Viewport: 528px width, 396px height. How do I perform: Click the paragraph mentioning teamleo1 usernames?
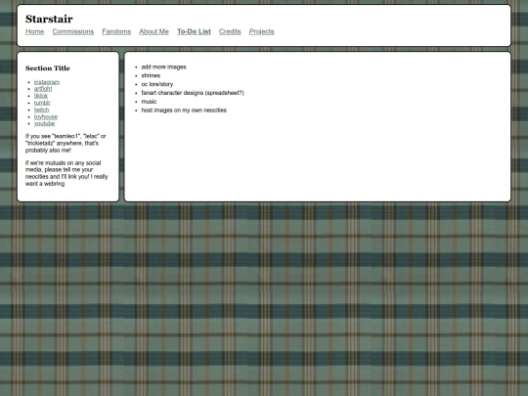tap(66, 143)
